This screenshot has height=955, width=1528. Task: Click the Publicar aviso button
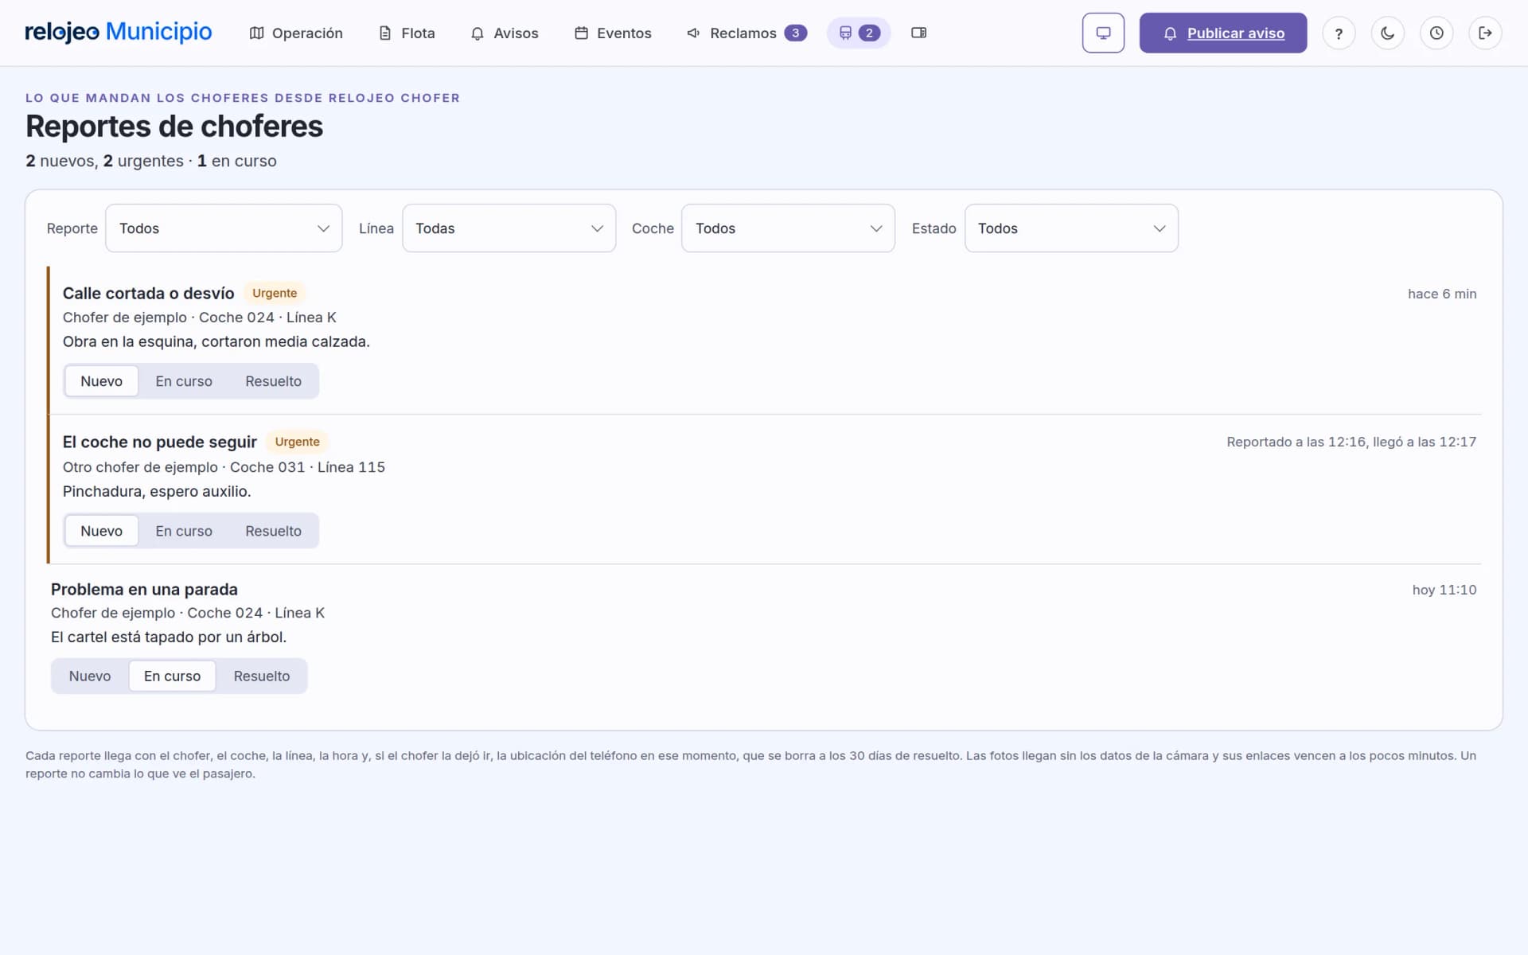(1222, 33)
